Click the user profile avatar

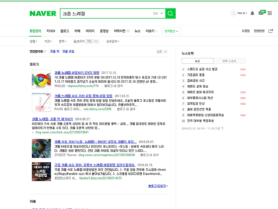234,13
